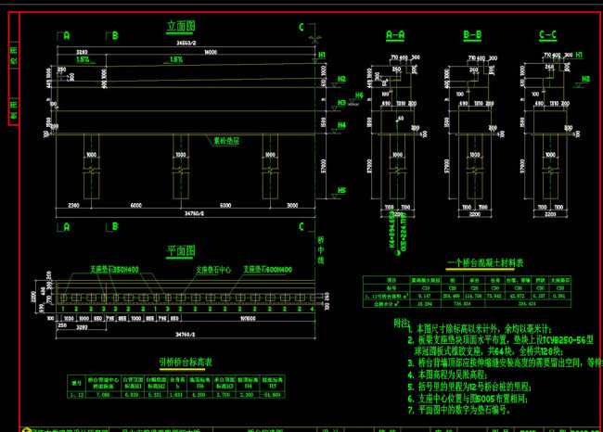Click the 1.5% slope label above section B marker
Image resolution: width=603 pixels, height=432 pixels.
(175, 59)
